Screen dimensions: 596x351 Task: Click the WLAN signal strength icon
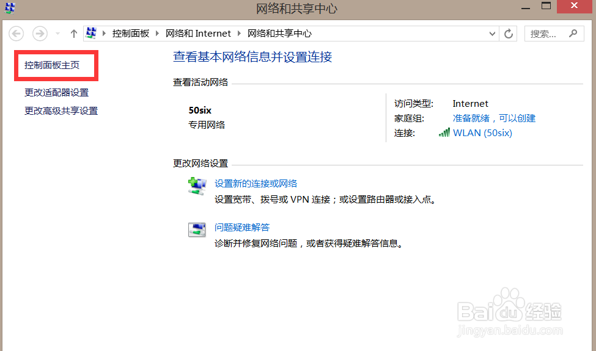click(444, 132)
